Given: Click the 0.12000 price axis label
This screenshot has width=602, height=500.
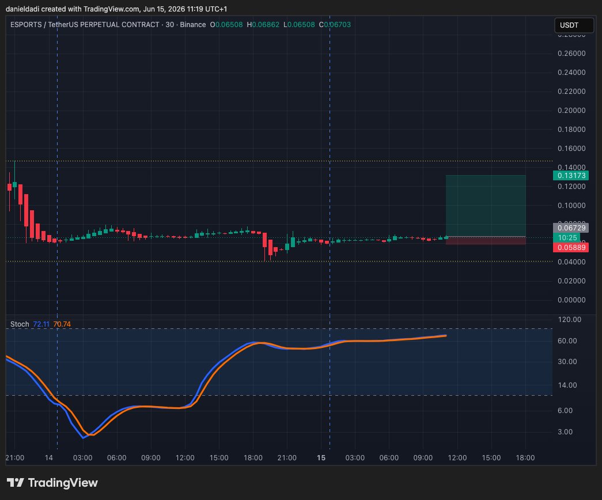Looking at the screenshot, I should click(x=571, y=186).
